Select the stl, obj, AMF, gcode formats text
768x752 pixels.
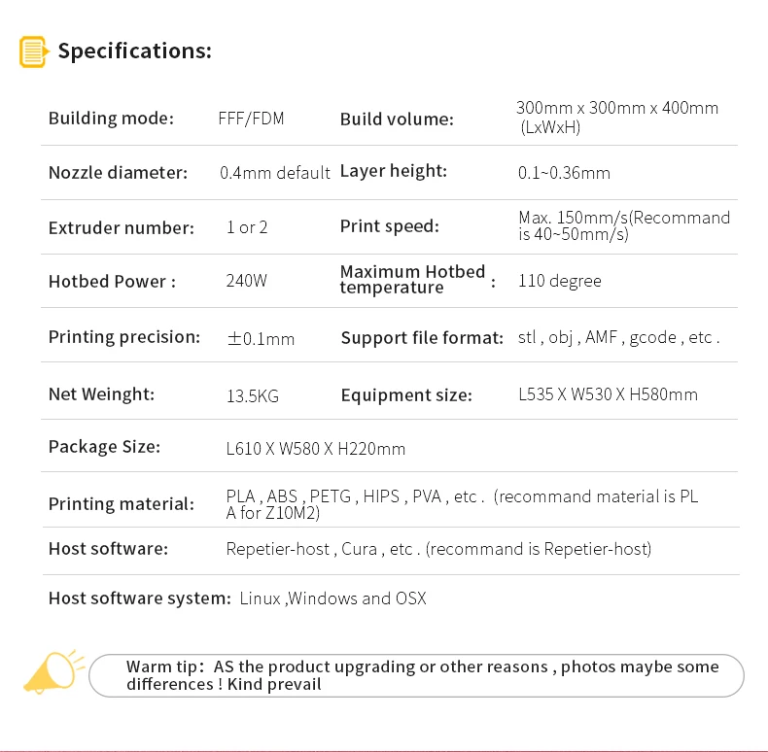pos(618,338)
